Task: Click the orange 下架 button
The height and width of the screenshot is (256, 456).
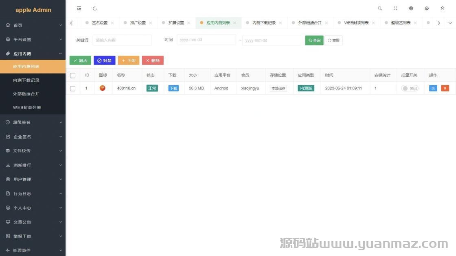Action: point(129,61)
